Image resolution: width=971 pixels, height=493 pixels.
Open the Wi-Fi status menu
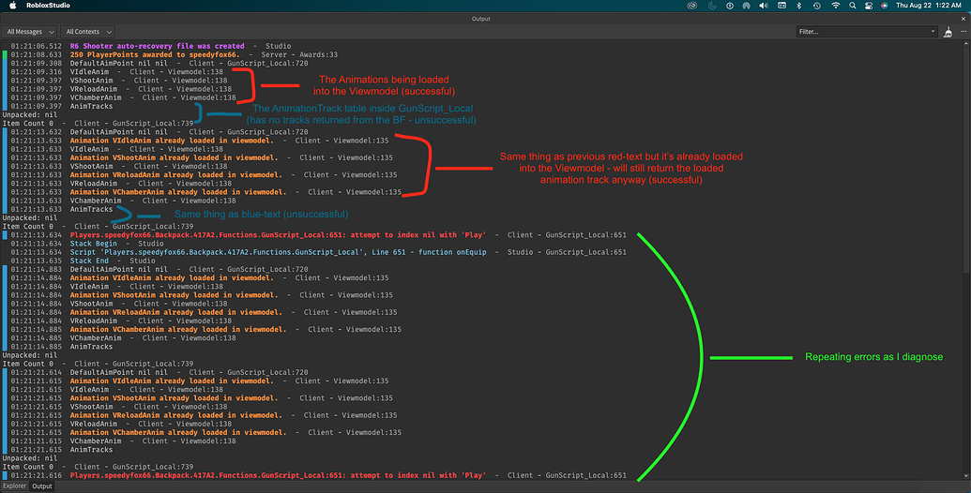tap(835, 6)
